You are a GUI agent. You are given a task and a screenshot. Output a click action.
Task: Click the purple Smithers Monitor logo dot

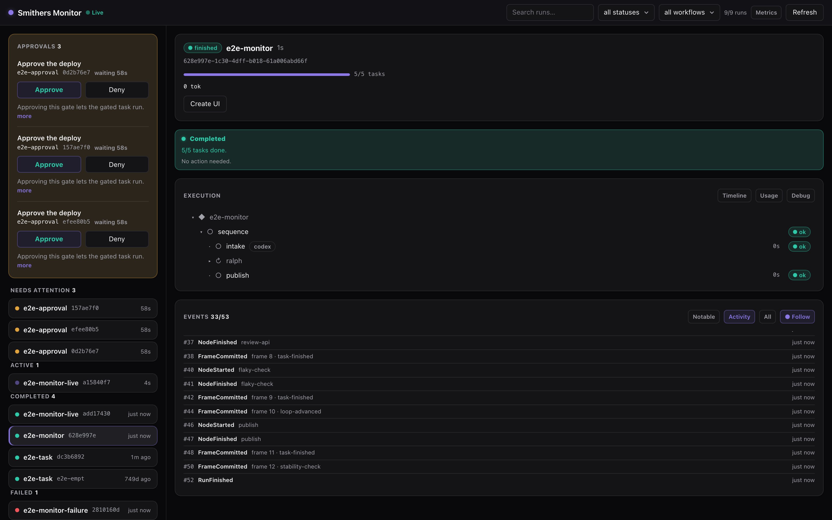pyautogui.click(x=11, y=12)
